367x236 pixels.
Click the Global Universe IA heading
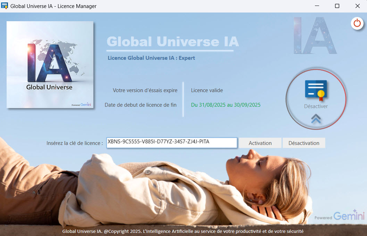[173, 42]
